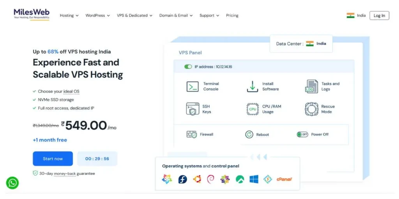Expand the Hosting dropdown menu
This screenshot has width=399, height=199.
(x=69, y=16)
